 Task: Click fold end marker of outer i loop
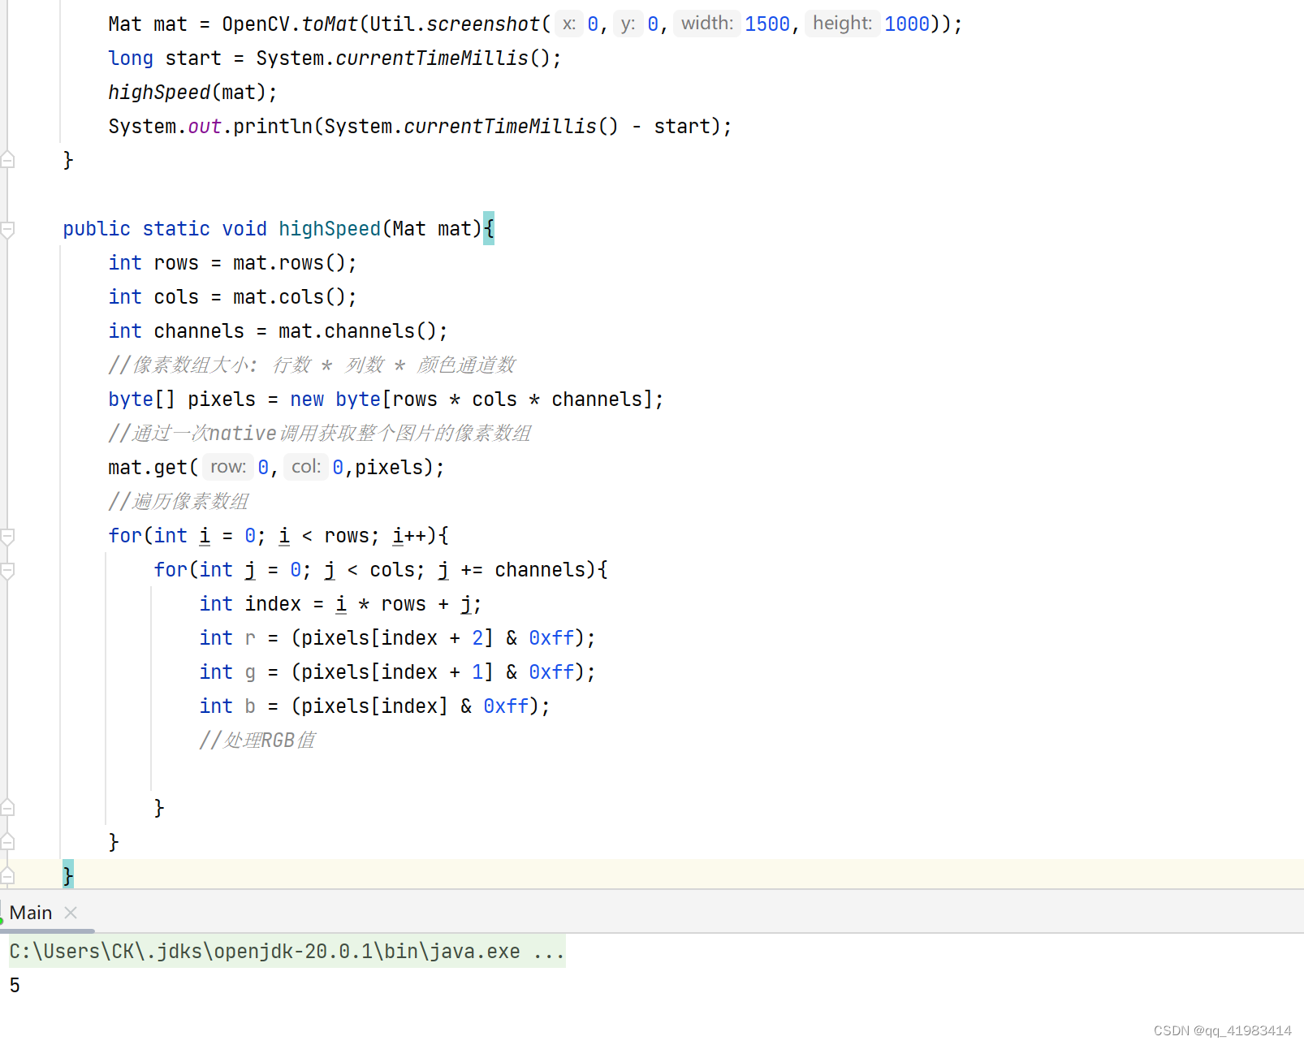coord(7,842)
